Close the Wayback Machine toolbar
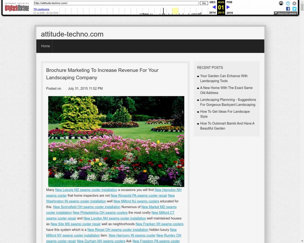The image size is (304, 243). pos(294,3)
